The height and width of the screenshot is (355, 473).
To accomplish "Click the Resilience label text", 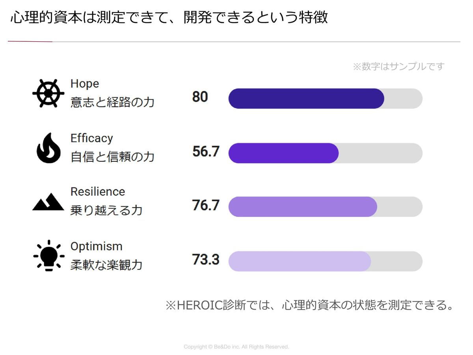I will click(98, 192).
